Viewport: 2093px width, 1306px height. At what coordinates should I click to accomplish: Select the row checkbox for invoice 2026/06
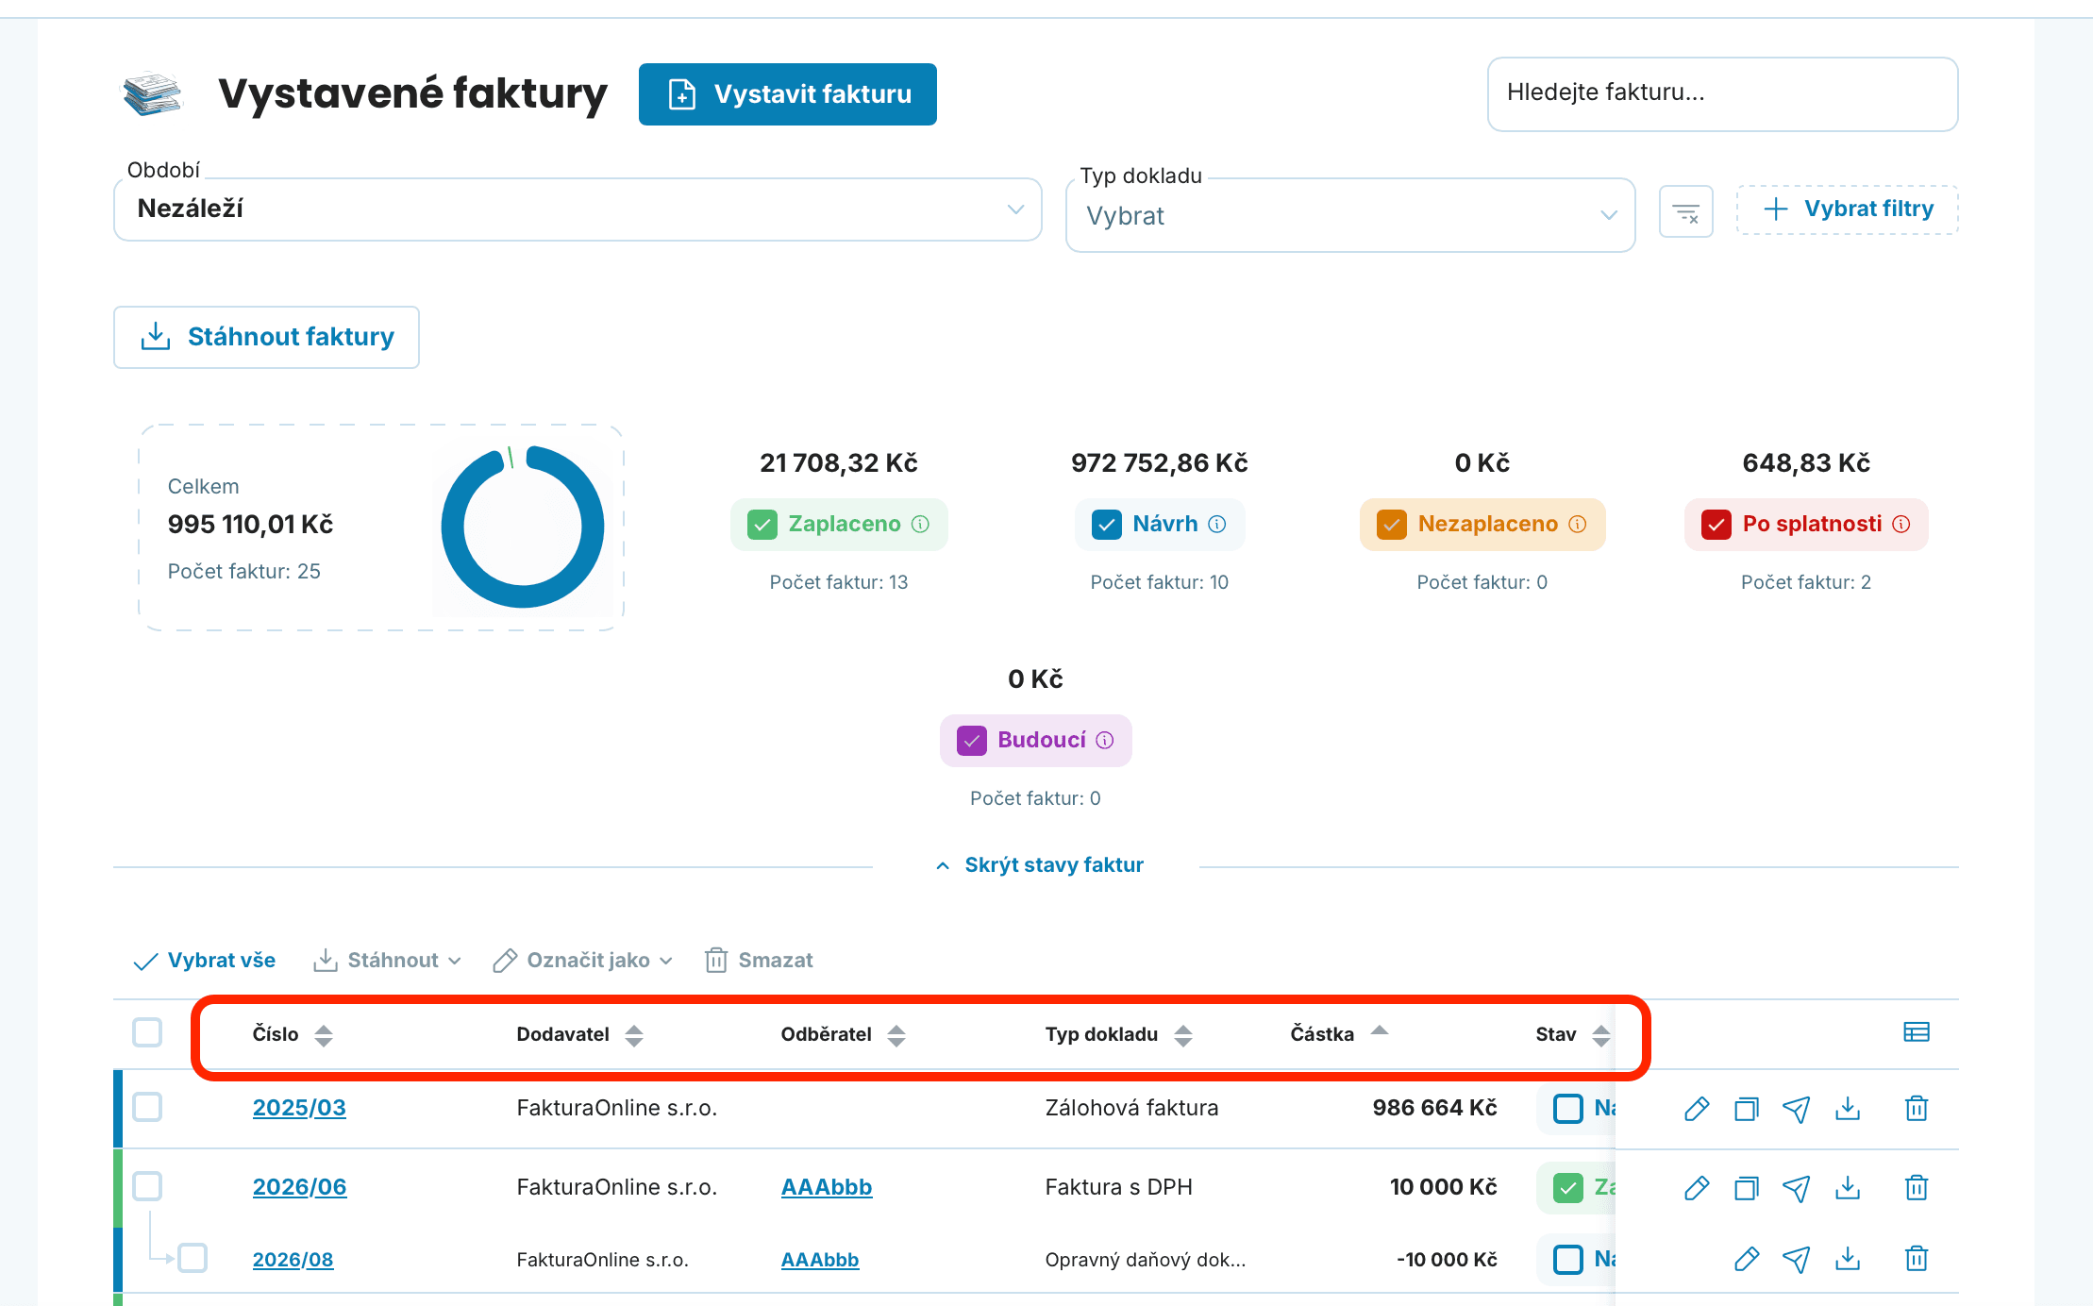pyautogui.click(x=147, y=1186)
